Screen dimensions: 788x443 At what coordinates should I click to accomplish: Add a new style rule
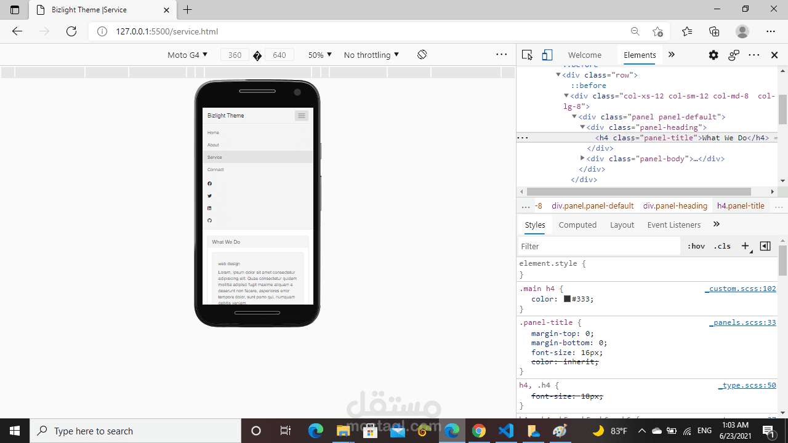pyautogui.click(x=746, y=246)
